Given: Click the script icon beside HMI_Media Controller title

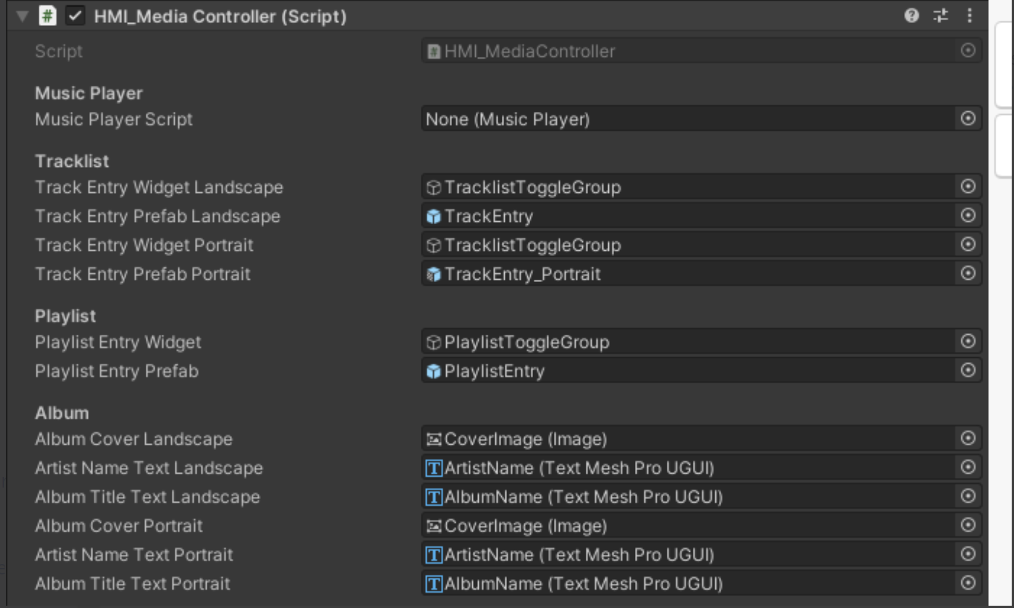Looking at the screenshot, I should coord(49,16).
